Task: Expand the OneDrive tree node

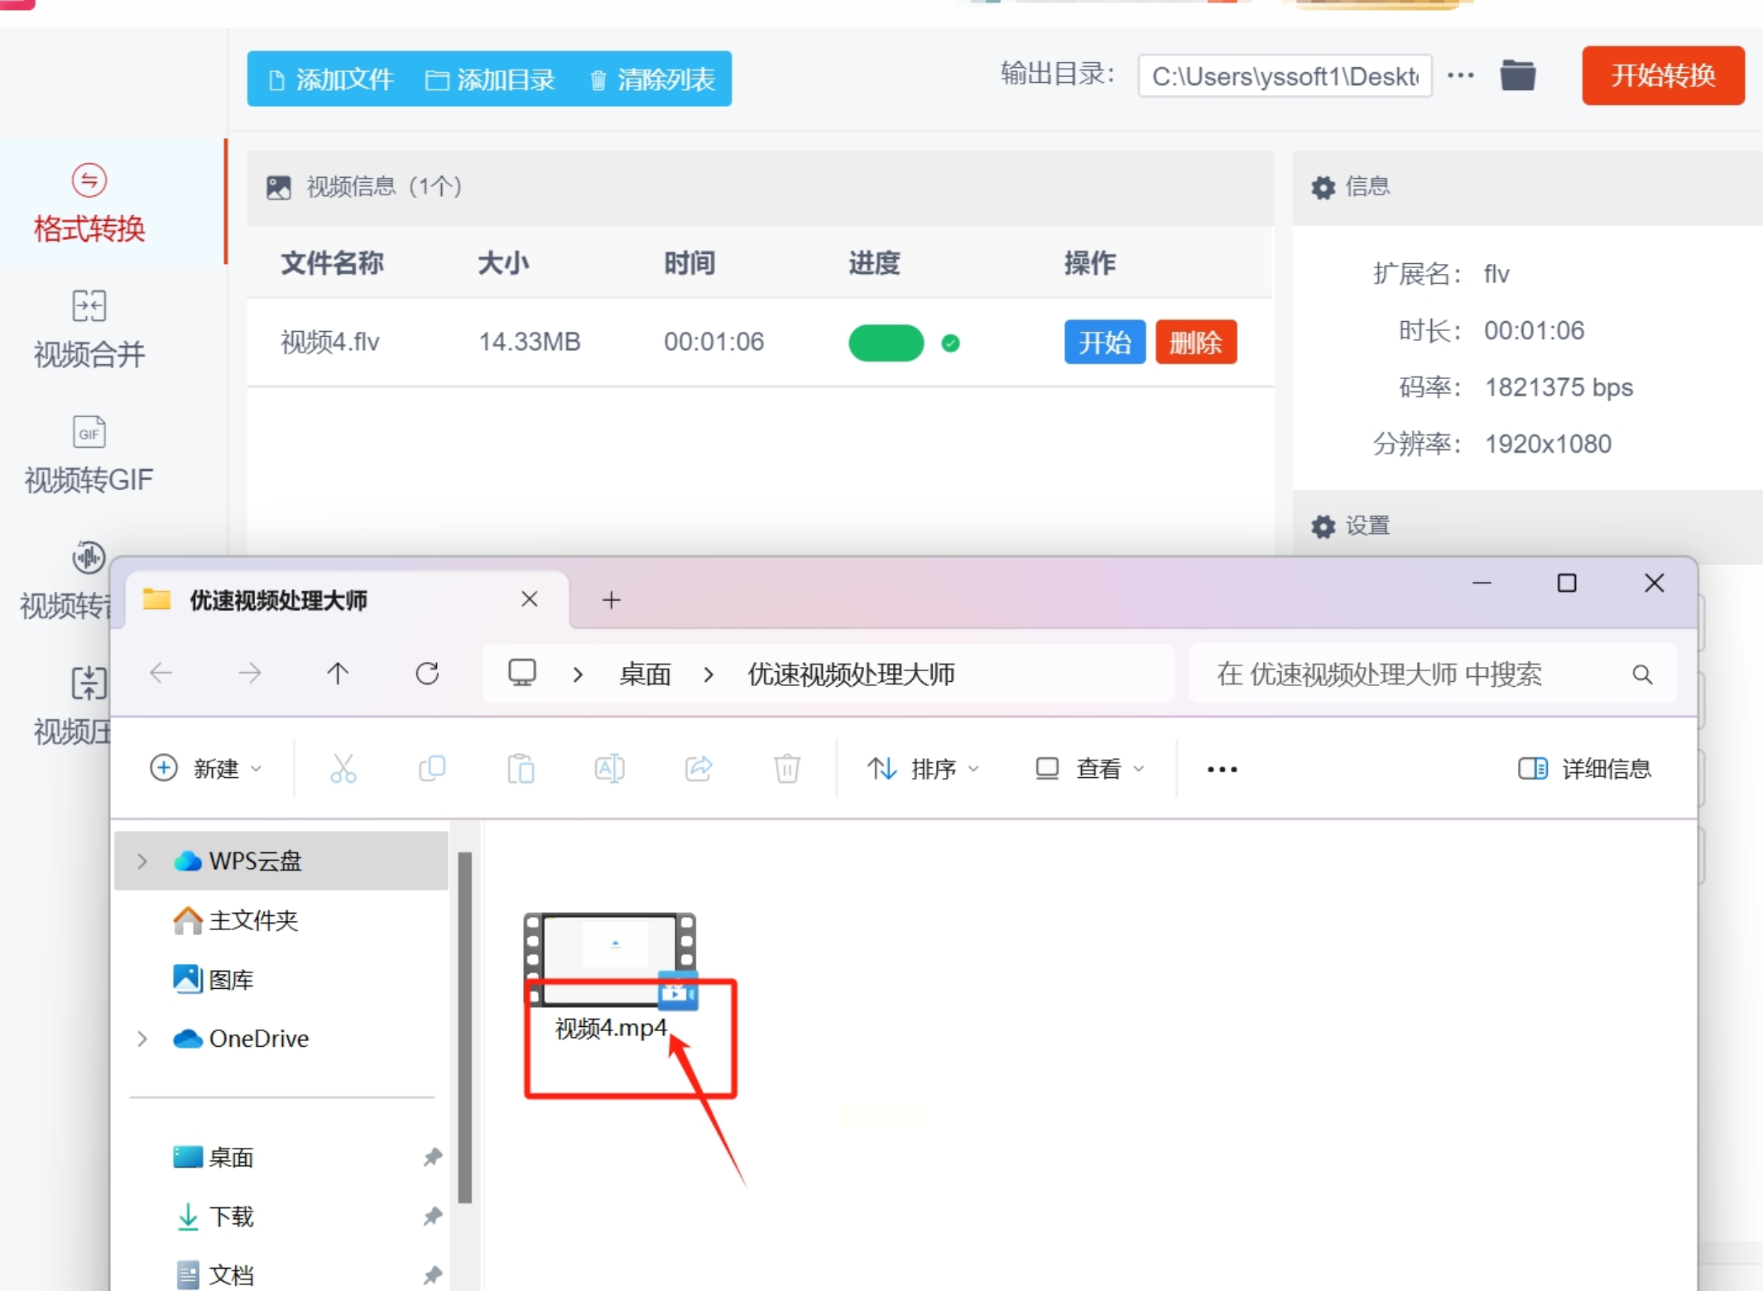Action: click(142, 1039)
